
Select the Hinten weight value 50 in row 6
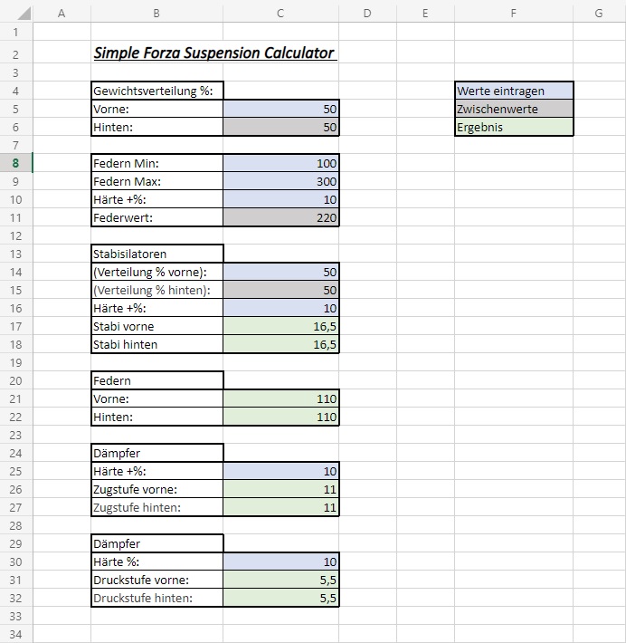pos(281,127)
